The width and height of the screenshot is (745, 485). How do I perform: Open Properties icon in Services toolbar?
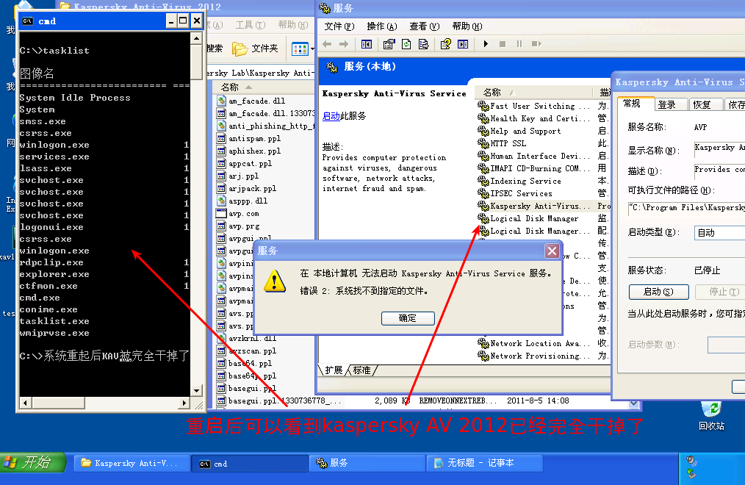(x=389, y=44)
